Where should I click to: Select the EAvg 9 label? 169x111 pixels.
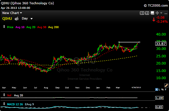(29, 104)
